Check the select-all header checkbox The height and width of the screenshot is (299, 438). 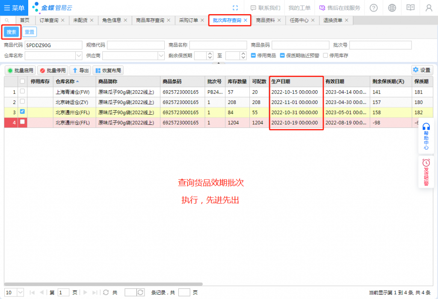tap(22, 81)
